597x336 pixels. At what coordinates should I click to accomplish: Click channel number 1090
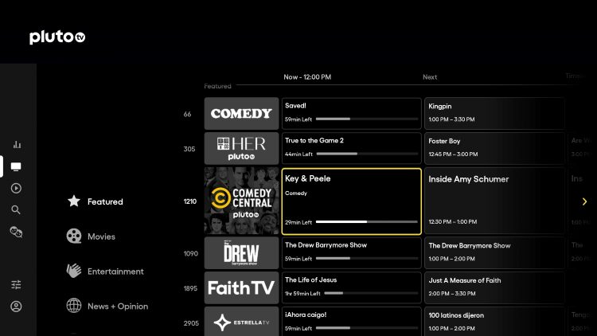point(191,254)
